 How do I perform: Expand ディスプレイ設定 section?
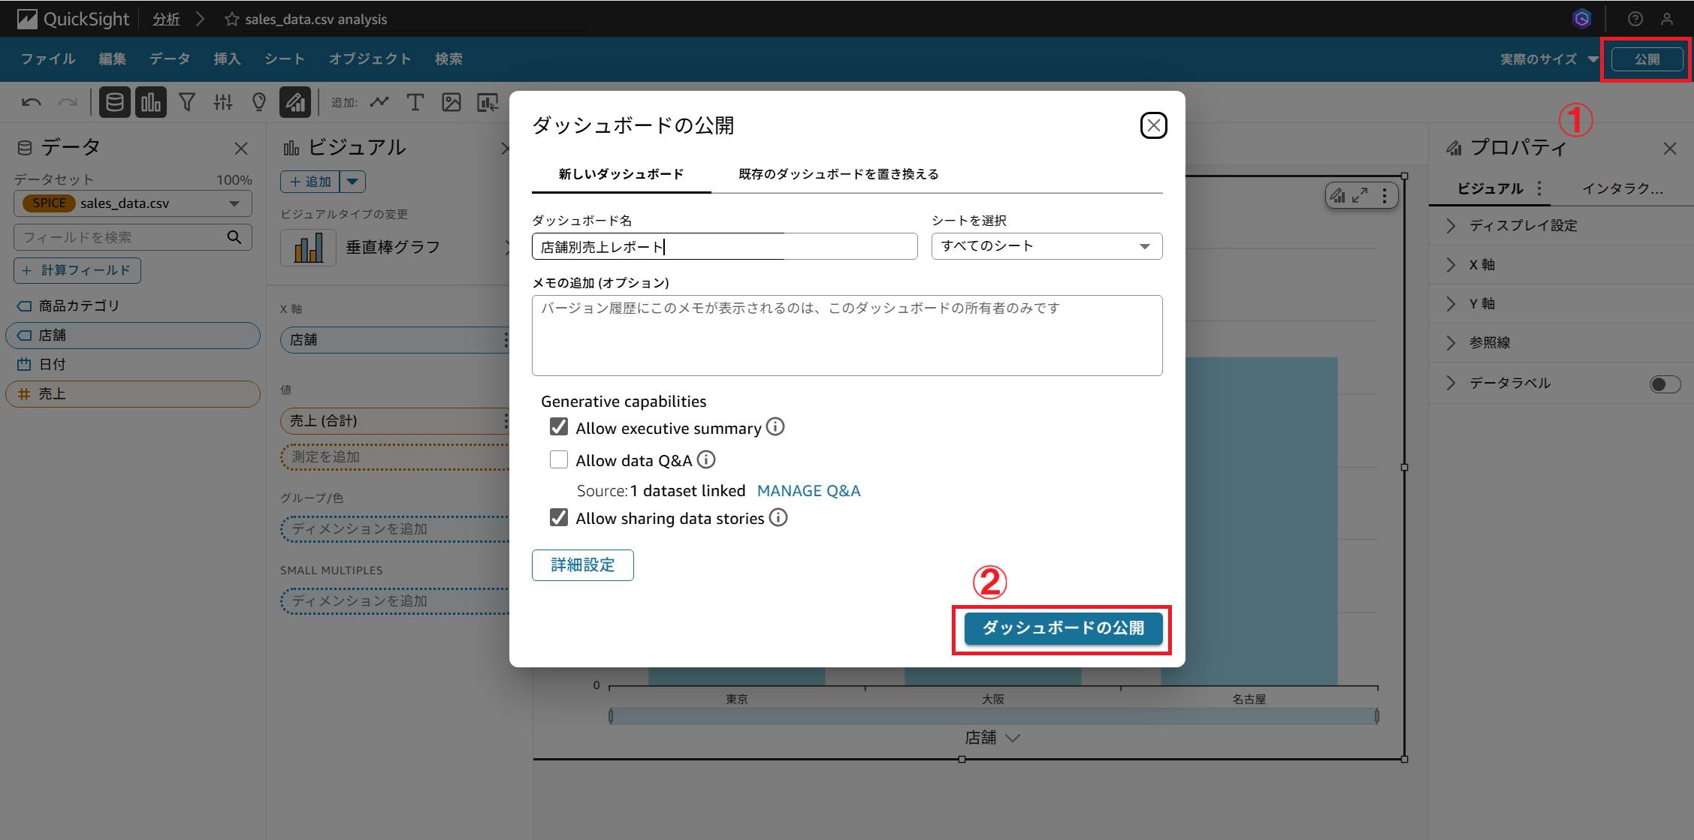1523,225
